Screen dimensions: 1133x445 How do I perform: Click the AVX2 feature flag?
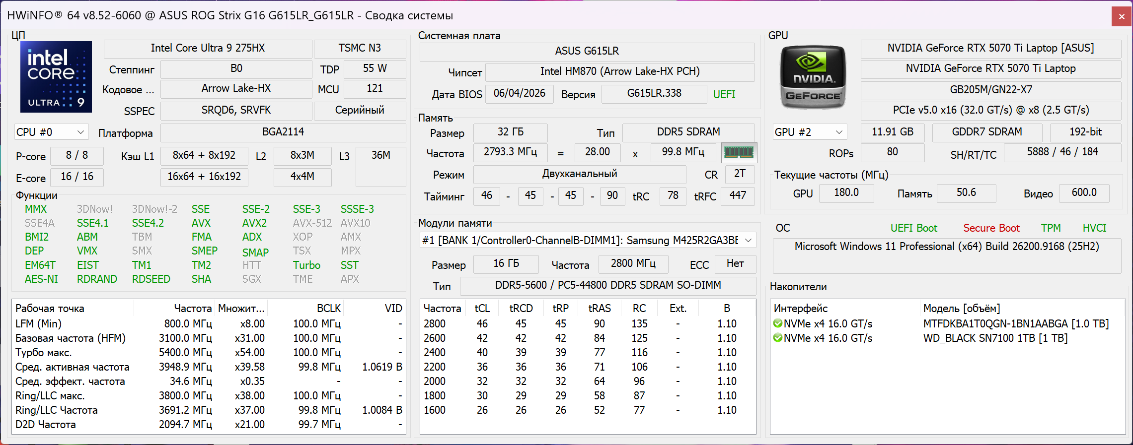tap(254, 223)
